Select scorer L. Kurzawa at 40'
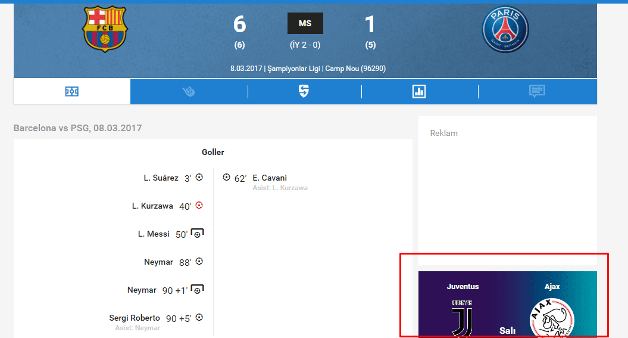The width and height of the screenshot is (628, 338). 152,206
